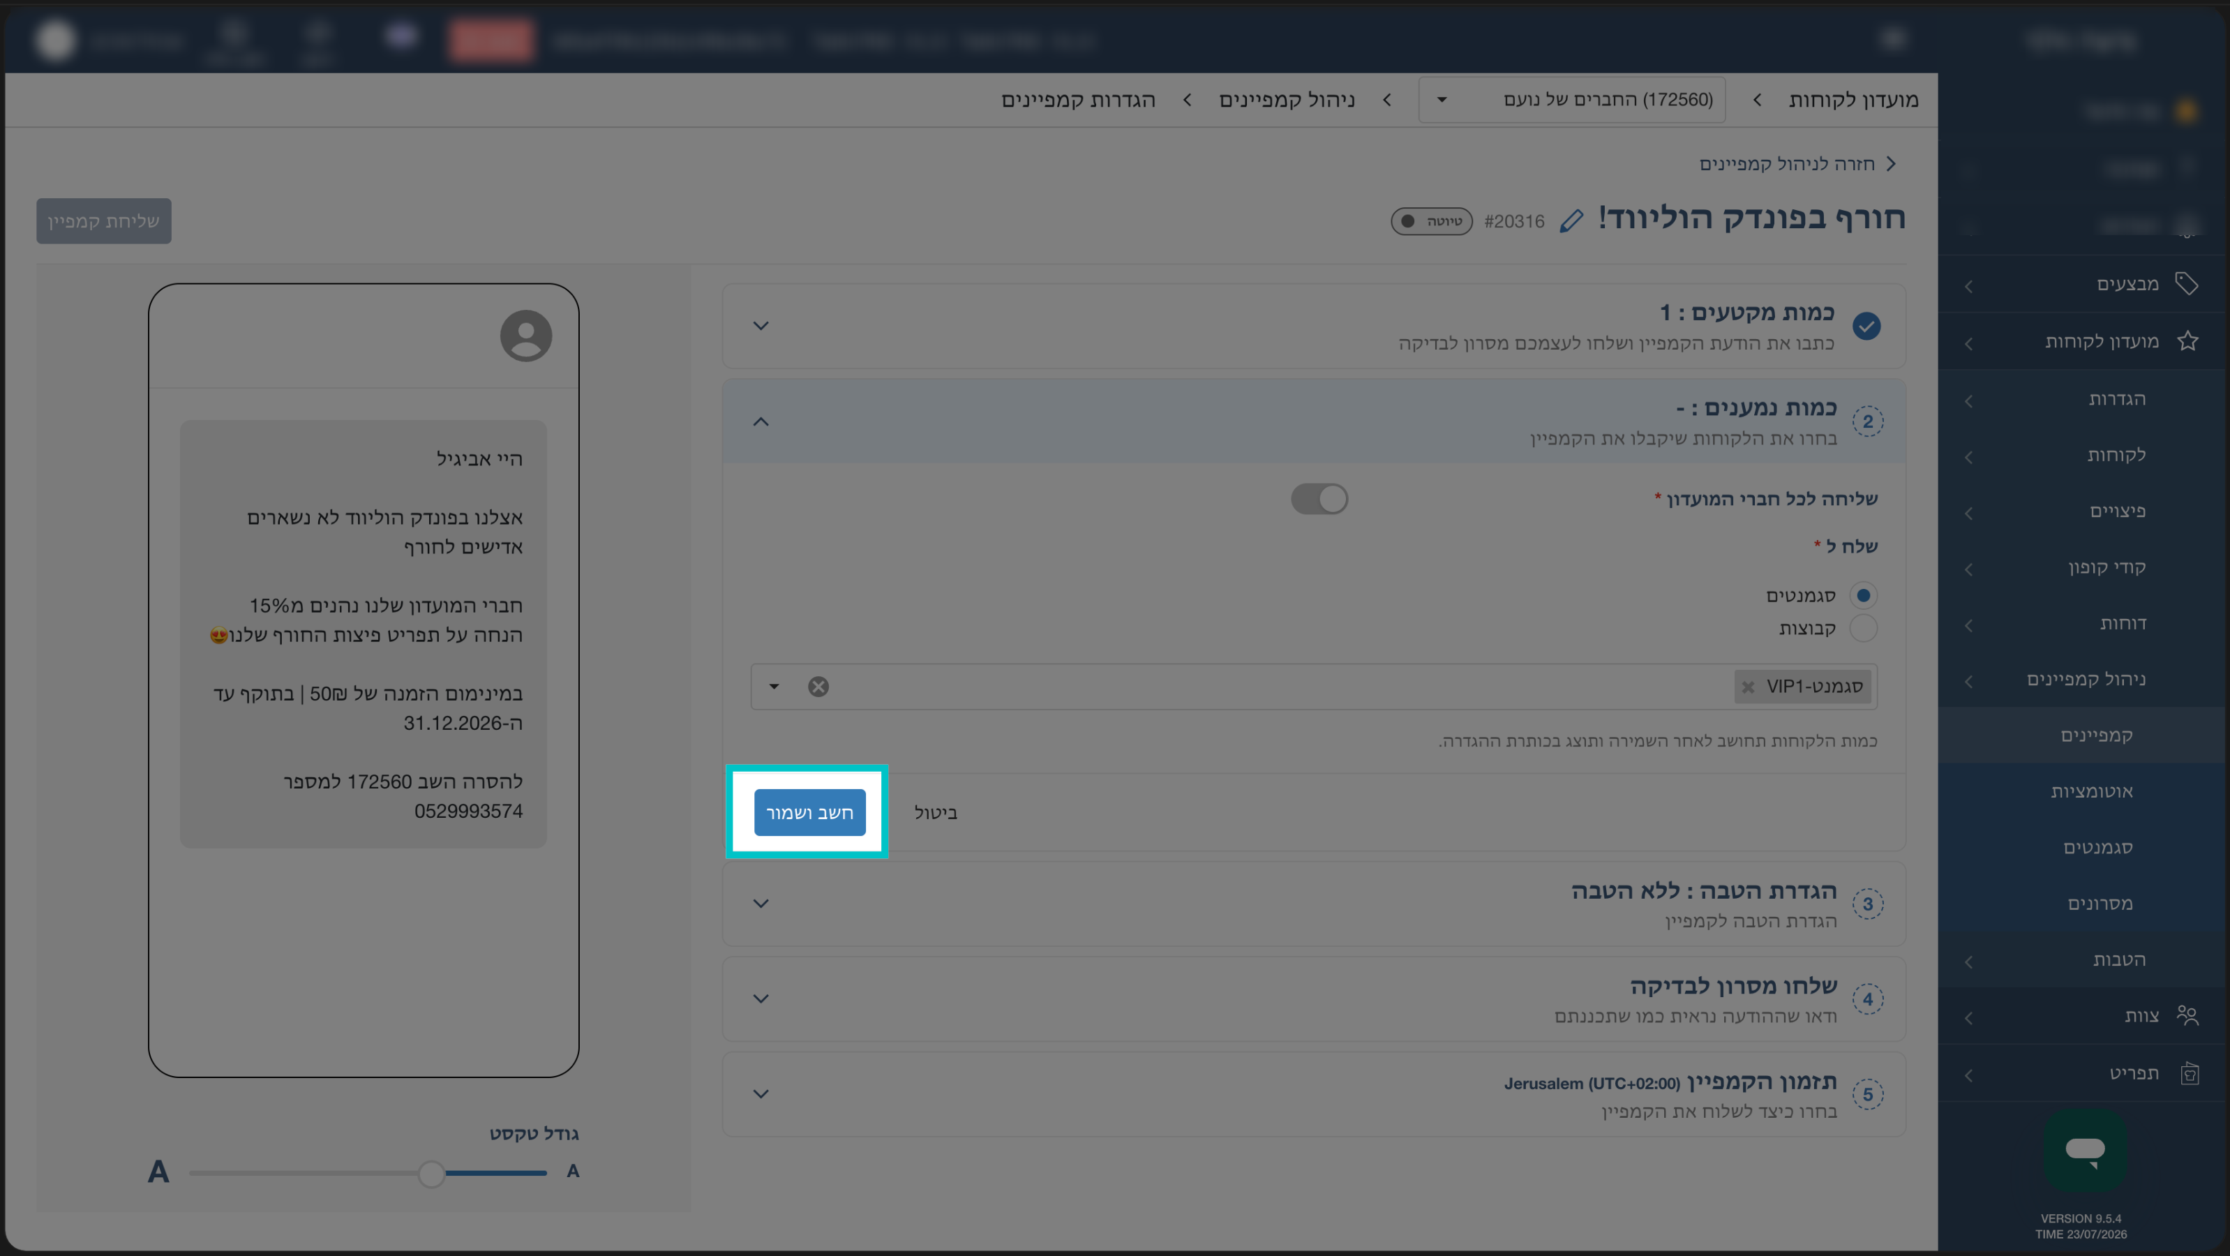Click the step 4 number circle
The width and height of the screenshot is (2230, 1256).
point(1867,999)
